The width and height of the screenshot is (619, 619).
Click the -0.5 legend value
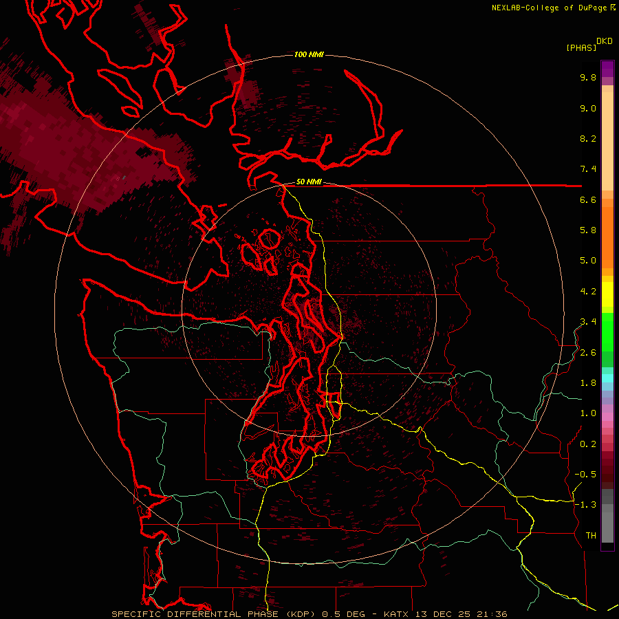point(585,475)
